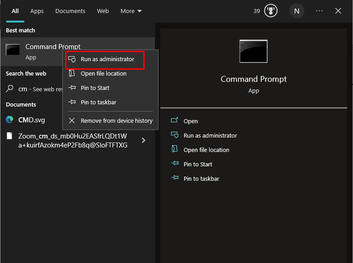Click the Best match heading
This screenshot has height=263, width=353.
21,31
